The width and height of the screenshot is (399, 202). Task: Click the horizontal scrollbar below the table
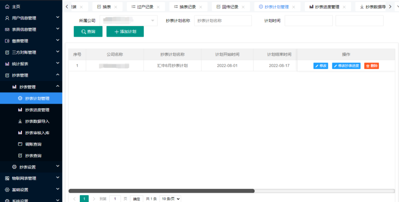pyautogui.click(x=161, y=191)
